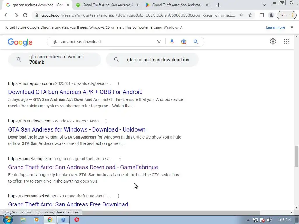Go forward to the next page
Image resolution: width=299 pixels, height=224 pixels.
coord(16,15)
